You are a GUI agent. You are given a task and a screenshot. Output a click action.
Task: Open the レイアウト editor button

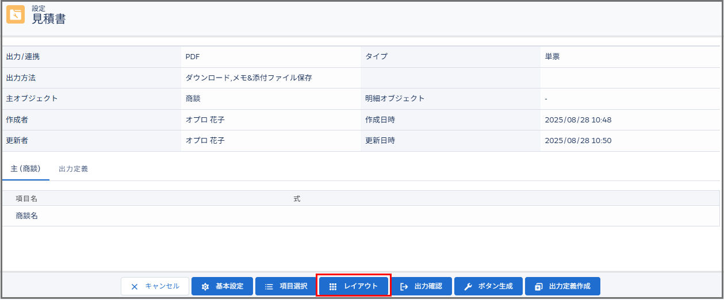click(354, 286)
